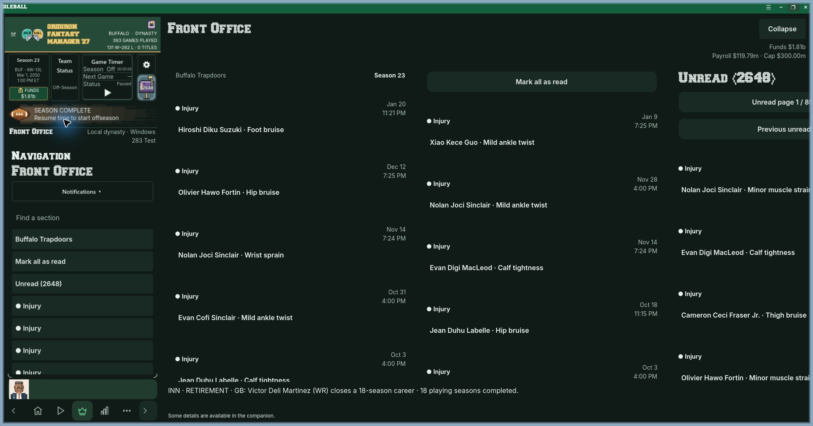813x426 pixels.
Task: Click the Idle Ball helmets logo
Action: tap(32, 34)
